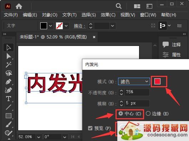The image size is (189, 141).
Task: Open the search icon in top bar
Action: [119, 6]
